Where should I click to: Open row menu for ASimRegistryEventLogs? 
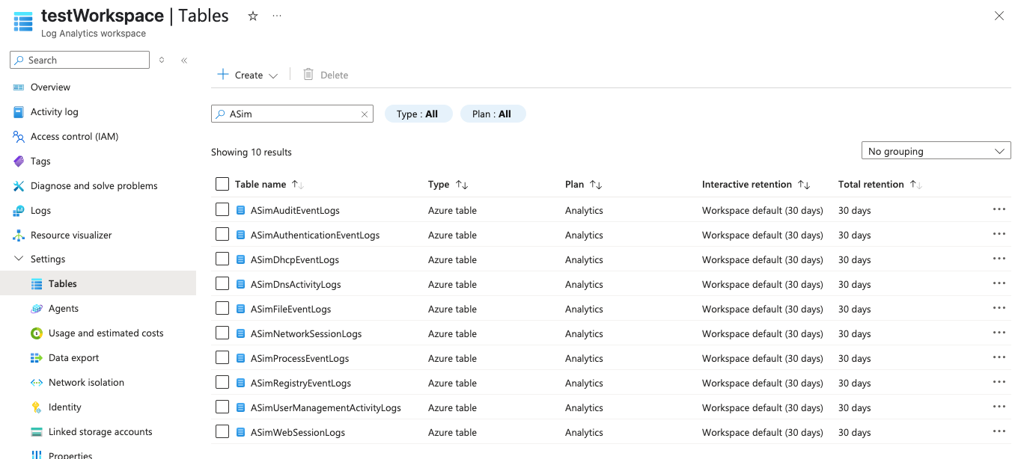(999, 383)
